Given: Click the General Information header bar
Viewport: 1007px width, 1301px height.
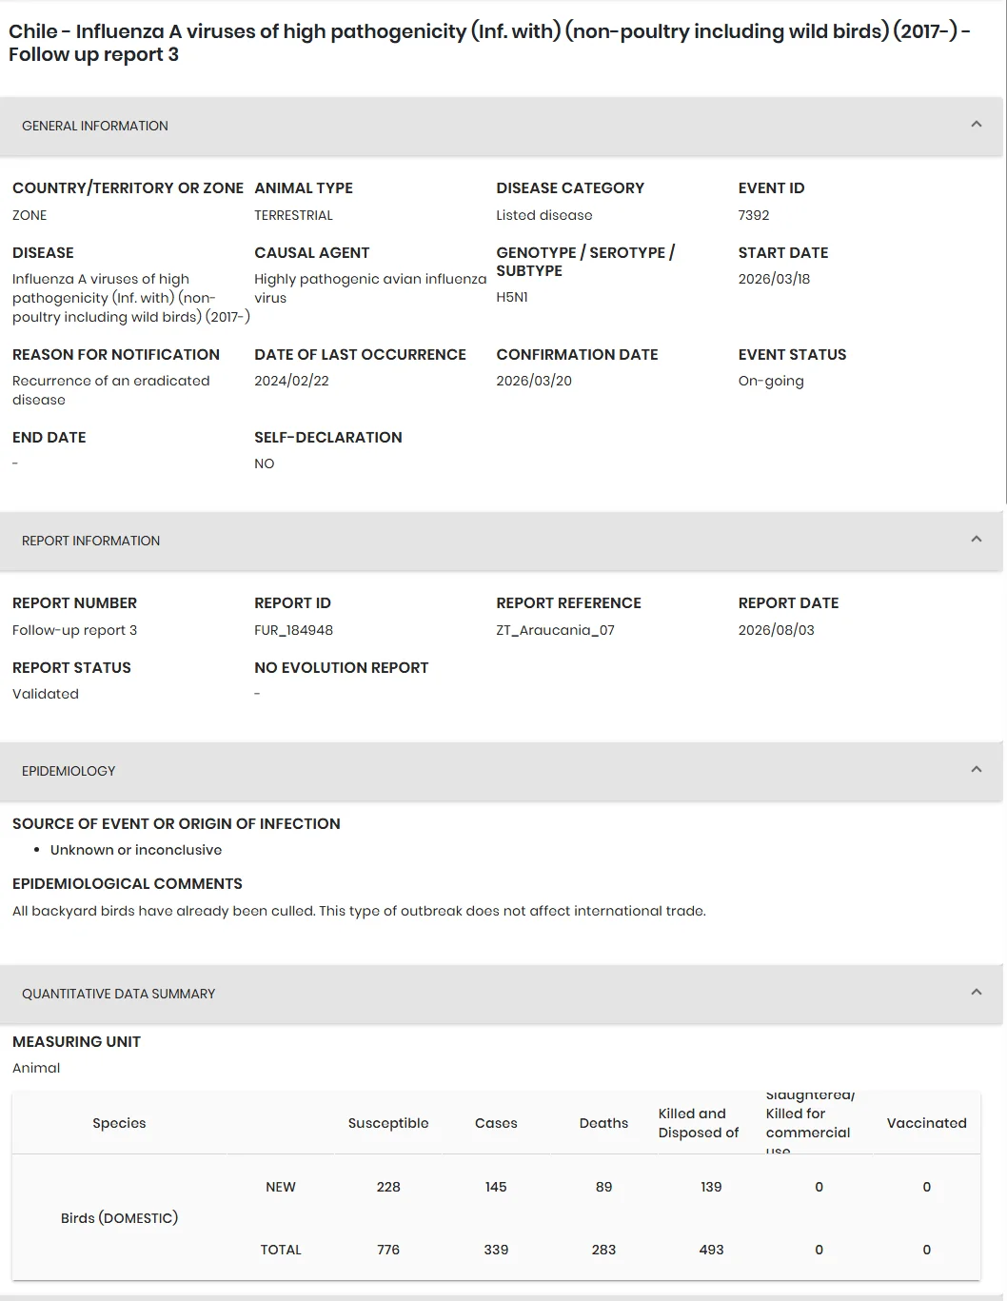Looking at the screenshot, I should 502,126.
